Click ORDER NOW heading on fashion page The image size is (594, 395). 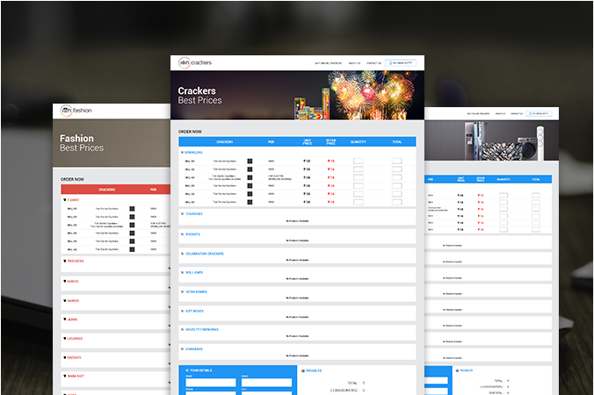(72, 179)
